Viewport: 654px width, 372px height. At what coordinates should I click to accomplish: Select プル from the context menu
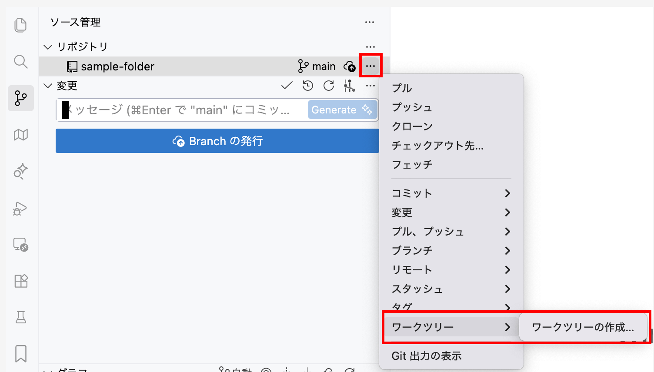[x=402, y=88]
